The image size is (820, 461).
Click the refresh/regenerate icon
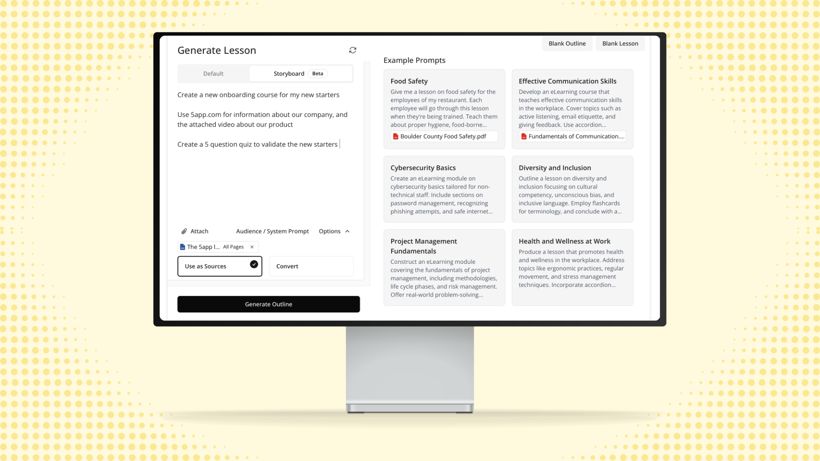click(353, 50)
